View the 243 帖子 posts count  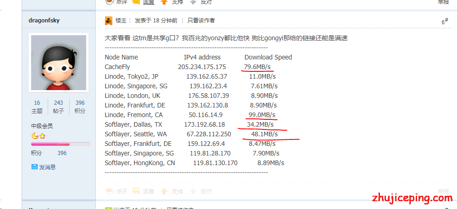point(58,107)
